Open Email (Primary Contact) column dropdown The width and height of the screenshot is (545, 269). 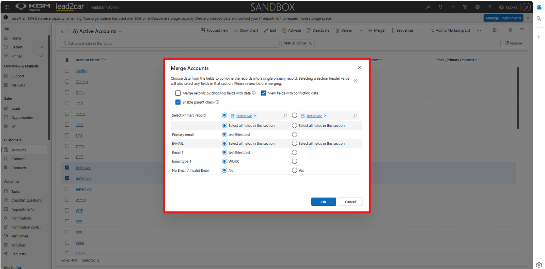[x=476, y=60]
